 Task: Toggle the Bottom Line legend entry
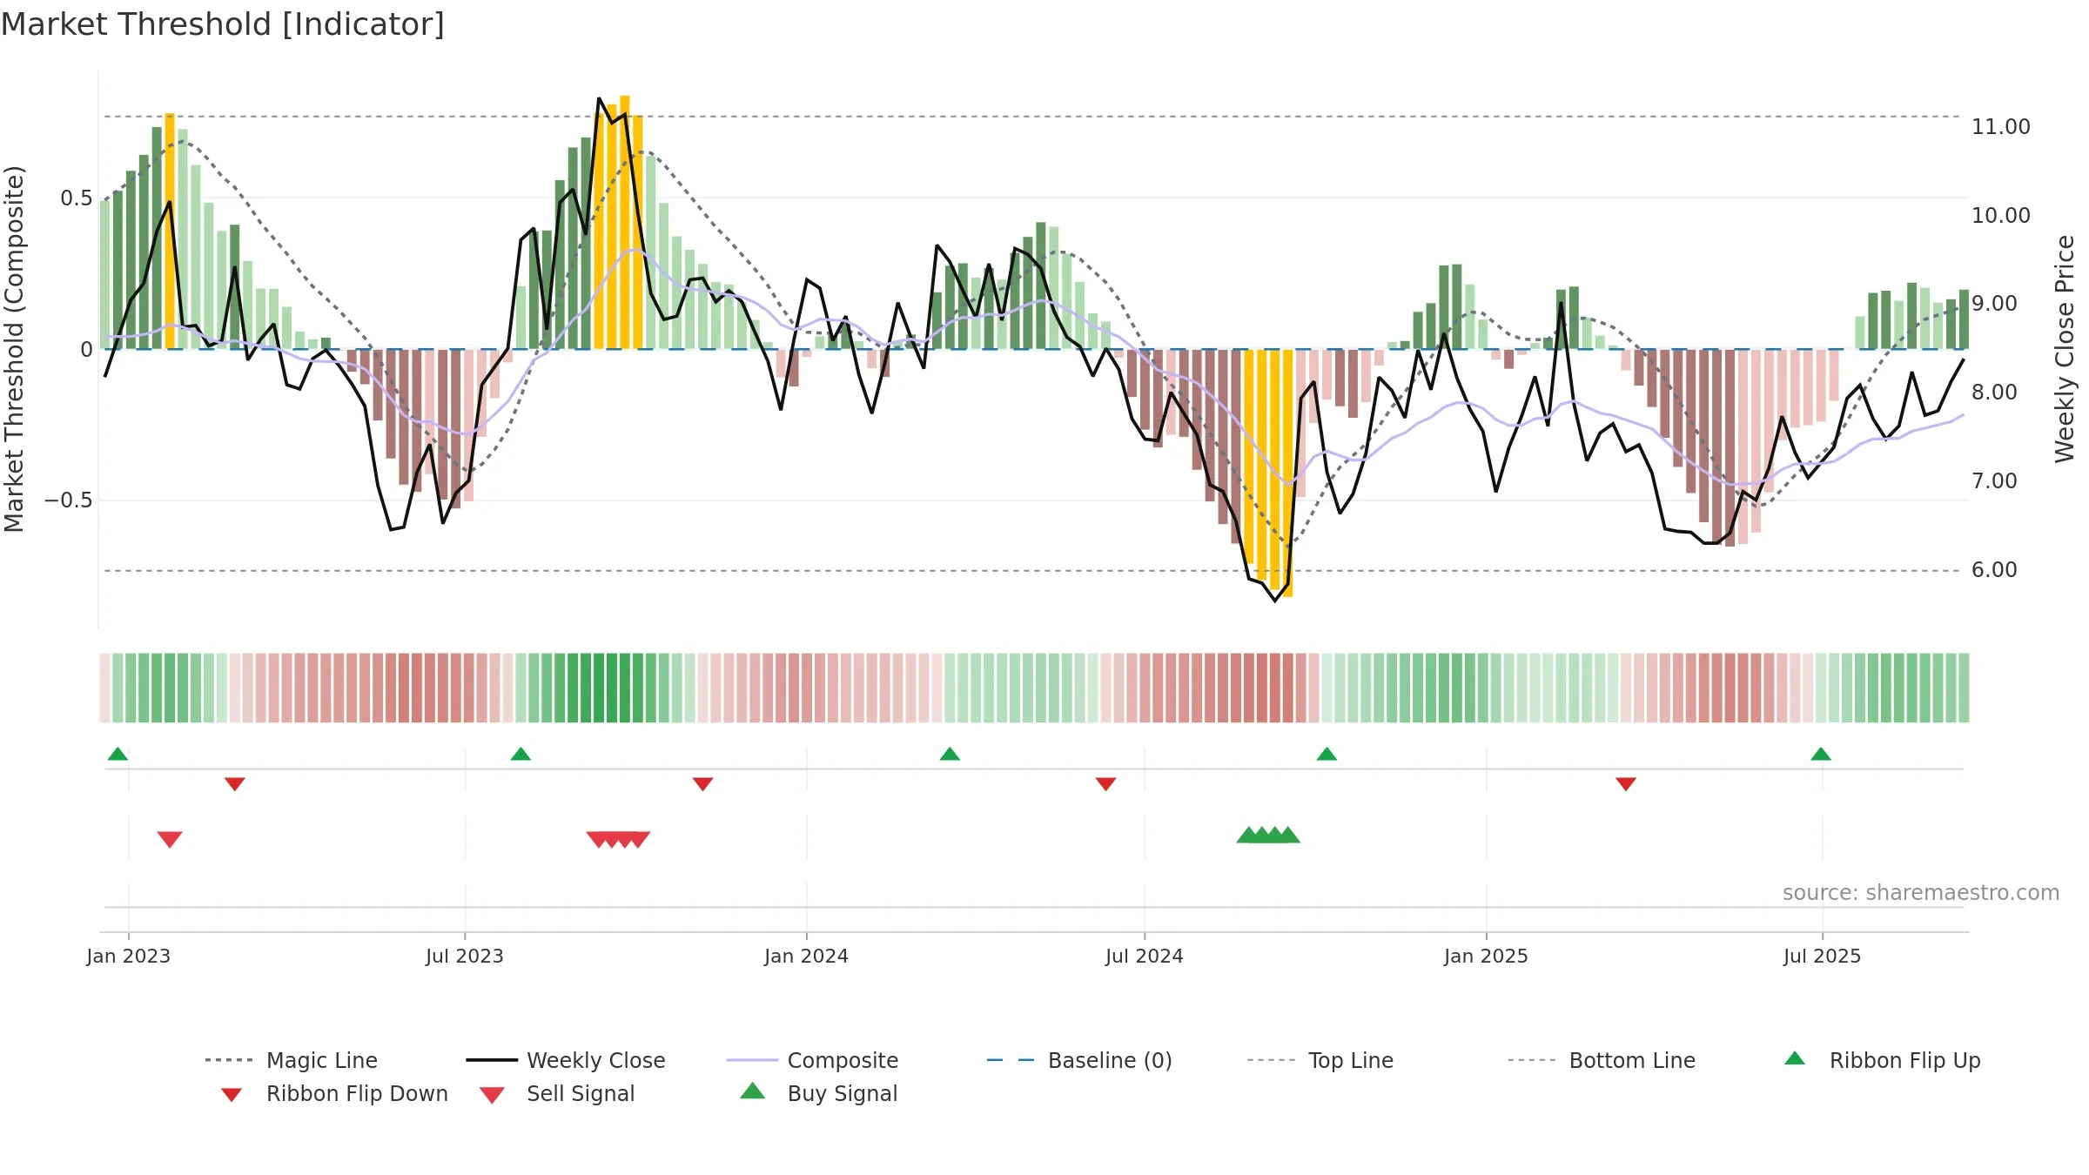pyautogui.click(x=1602, y=1060)
